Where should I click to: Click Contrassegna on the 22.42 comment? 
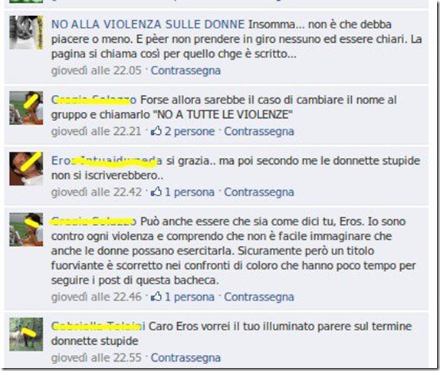tap(259, 192)
